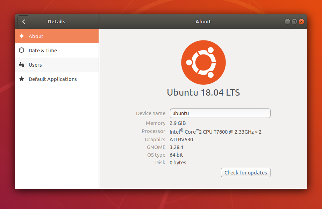Screen dimensions: 322x209
Task: Click the Users people icon
Action: click(22, 65)
